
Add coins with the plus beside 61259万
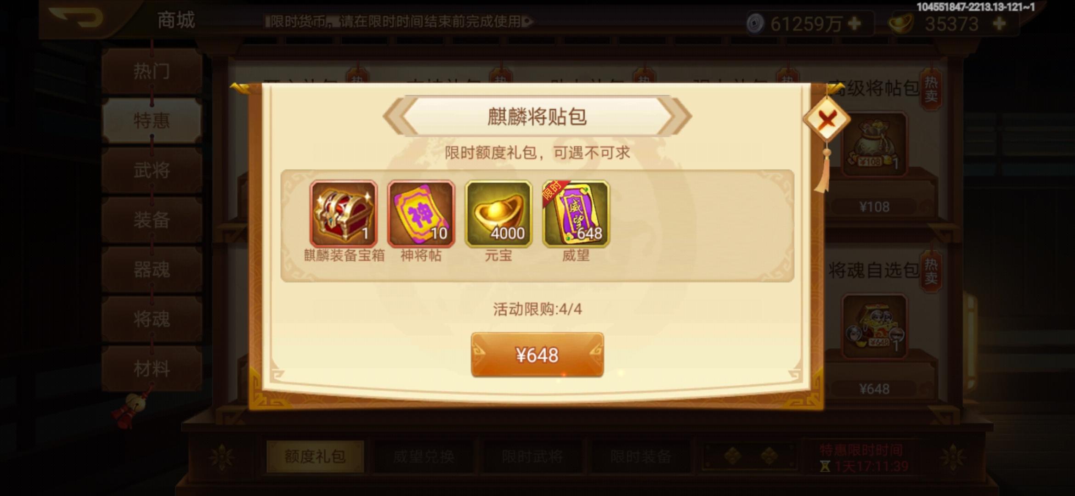854,23
